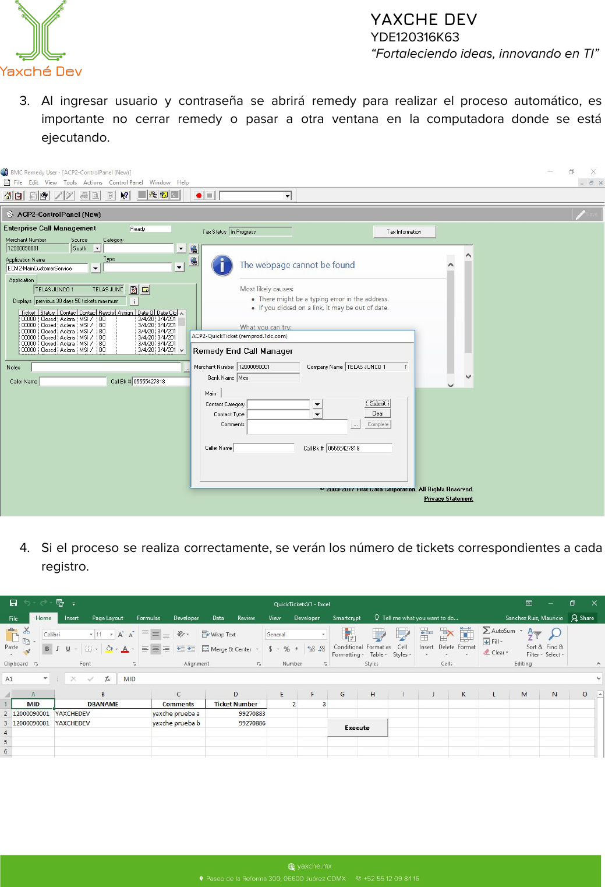Select cell with ticket number 99270883

[236, 713]
